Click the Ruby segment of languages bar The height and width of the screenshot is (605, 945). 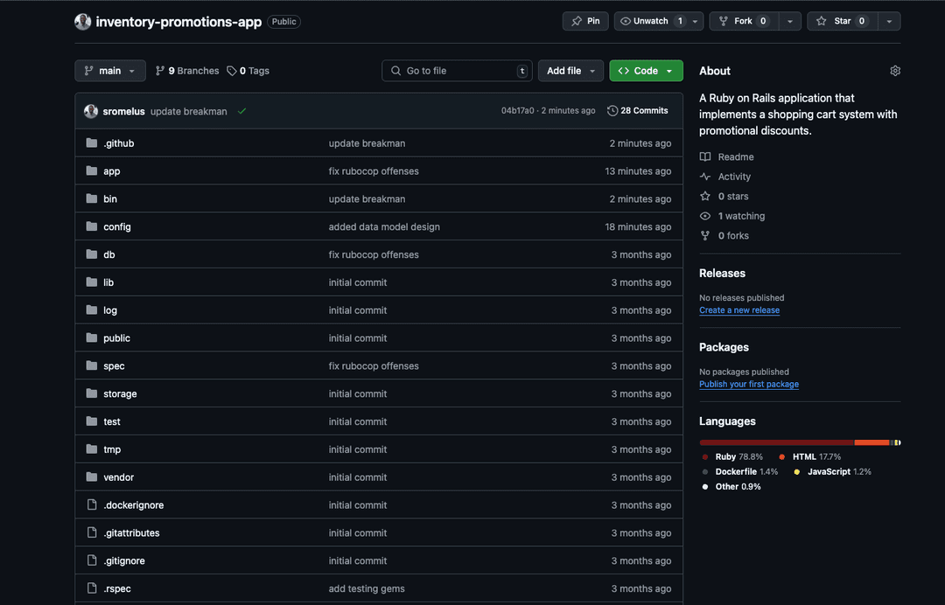click(x=776, y=442)
